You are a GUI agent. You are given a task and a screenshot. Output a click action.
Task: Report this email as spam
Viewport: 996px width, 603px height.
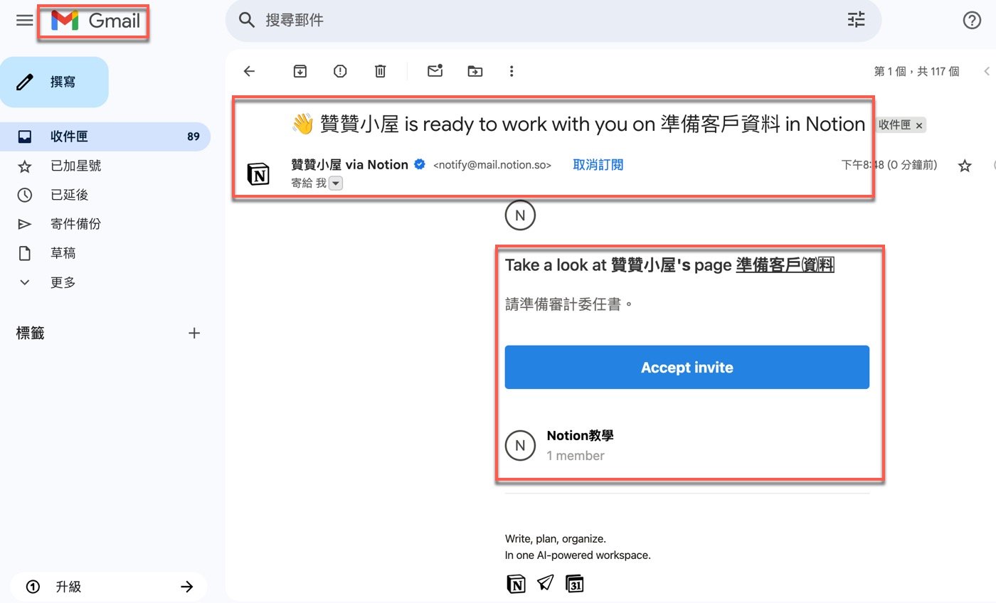tap(340, 71)
